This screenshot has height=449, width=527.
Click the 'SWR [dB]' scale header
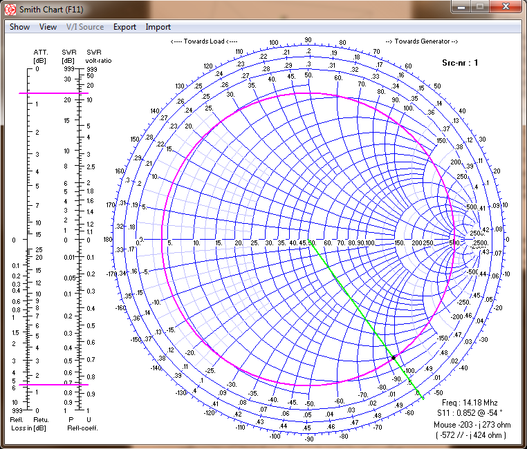coord(68,57)
